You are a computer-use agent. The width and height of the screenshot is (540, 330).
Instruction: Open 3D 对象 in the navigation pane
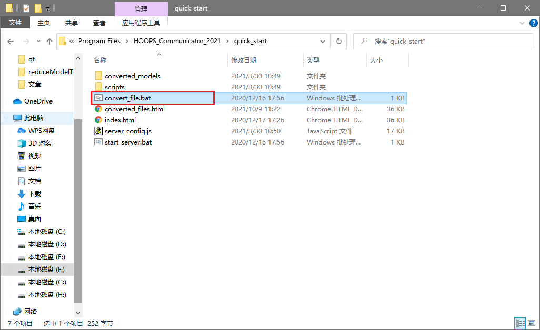tap(40, 143)
